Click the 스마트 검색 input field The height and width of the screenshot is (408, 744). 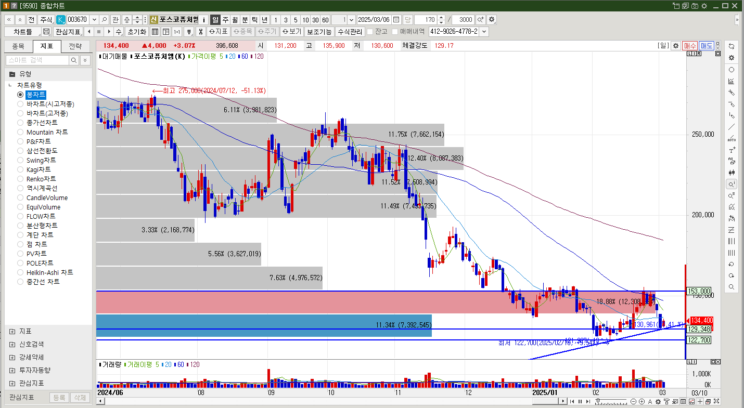pyautogui.click(x=37, y=60)
